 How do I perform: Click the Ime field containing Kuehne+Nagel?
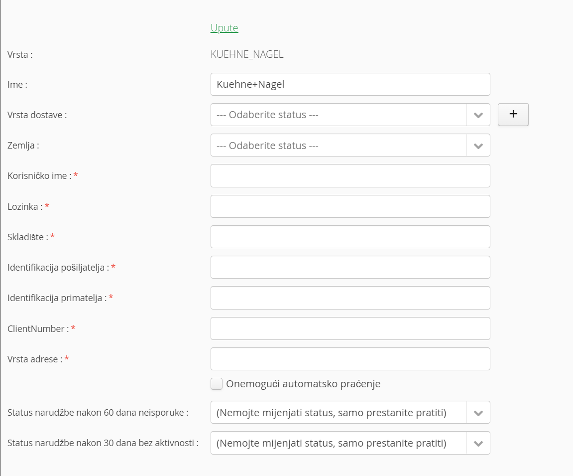pos(350,84)
